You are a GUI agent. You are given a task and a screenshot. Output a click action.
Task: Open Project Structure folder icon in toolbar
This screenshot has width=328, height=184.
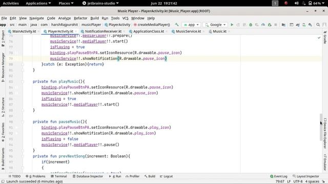tap(283, 25)
